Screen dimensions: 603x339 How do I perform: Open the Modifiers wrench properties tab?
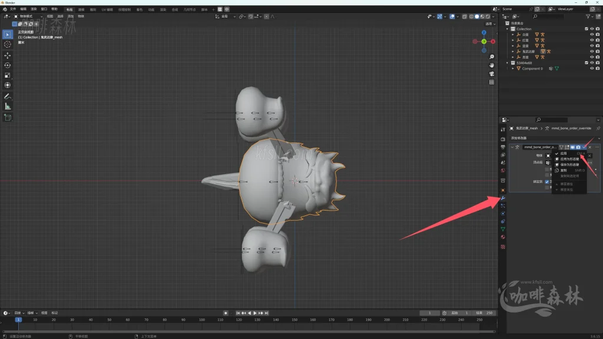point(503,198)
